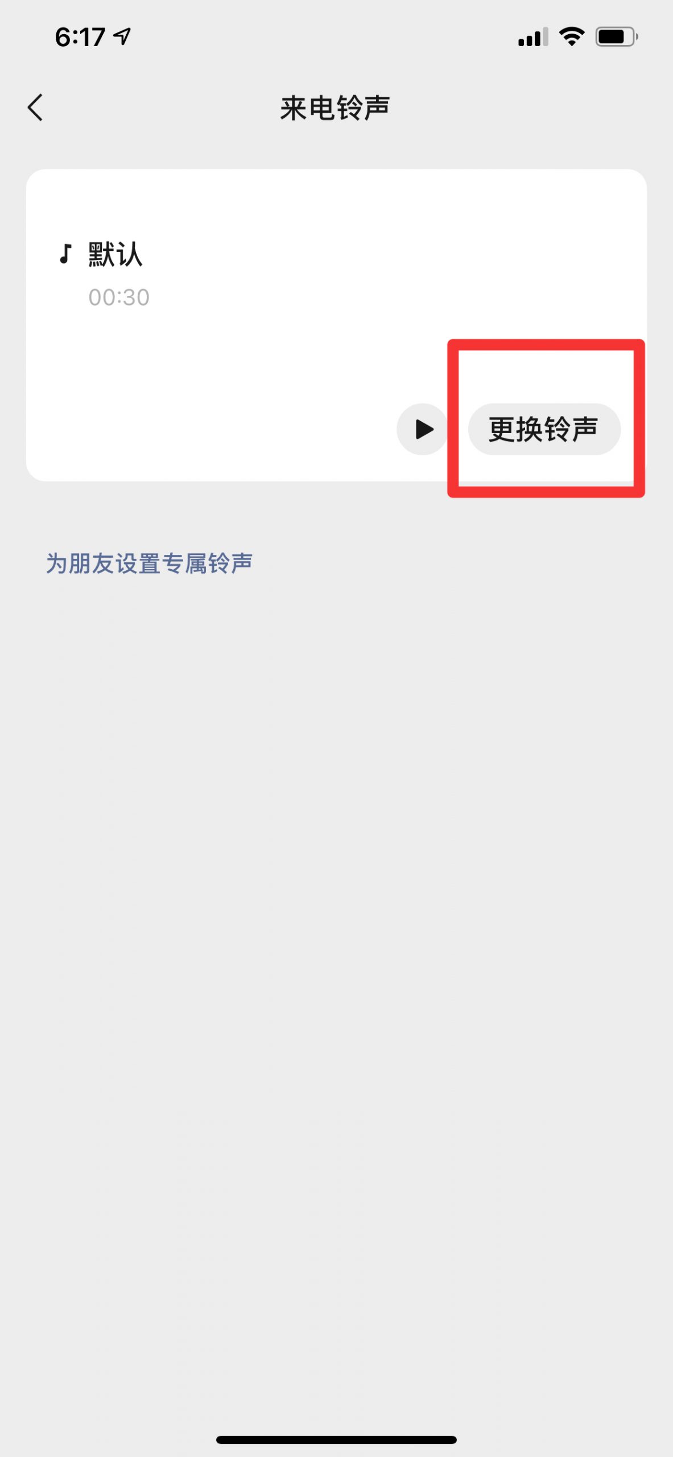Tap the 6:17 clock in status bar

(80, 37)
